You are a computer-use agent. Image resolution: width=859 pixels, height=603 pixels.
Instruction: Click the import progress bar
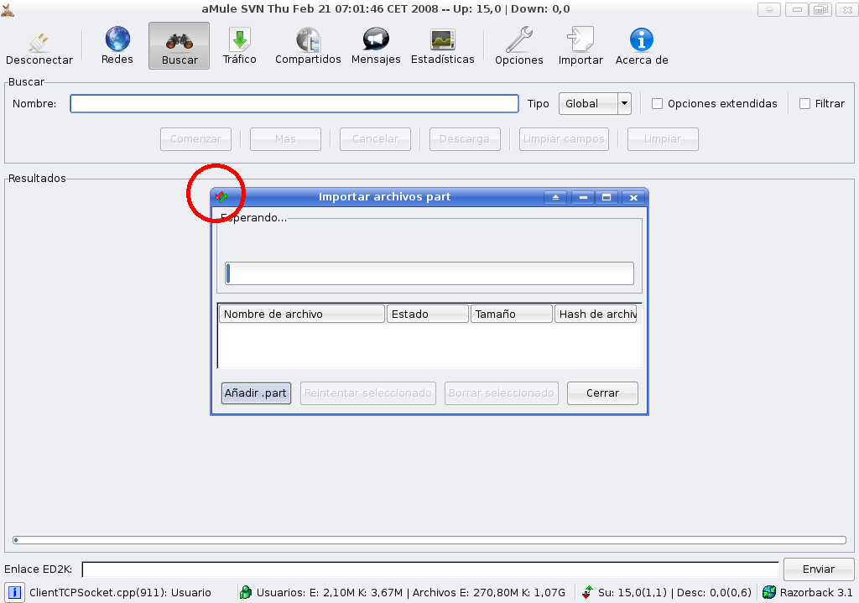point(429,273)
